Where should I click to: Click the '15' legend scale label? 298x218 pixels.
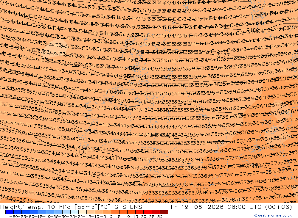click(x=136, y=216)
